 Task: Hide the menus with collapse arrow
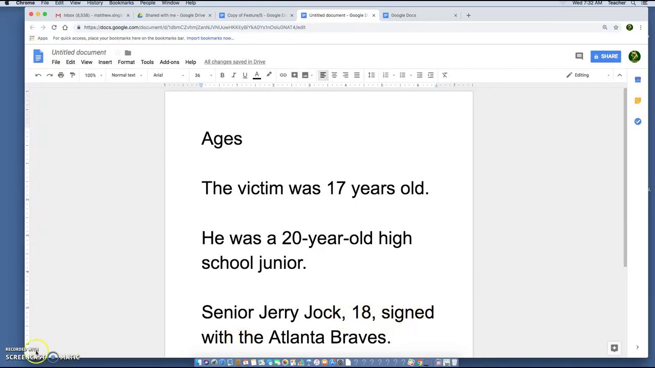pyautogui.click(x=619, y=75)
